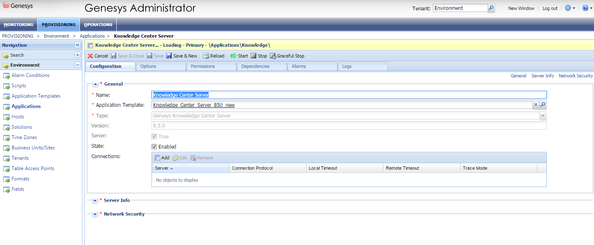Image resolution: width=594 pixels, height=245 pixels.
Task: Collapse the Environment section minus icon
Action: point(77,65)
